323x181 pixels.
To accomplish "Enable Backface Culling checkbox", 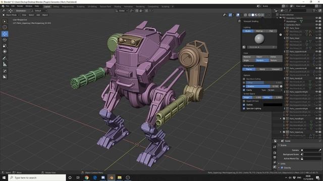I will [x=244, y=79].
